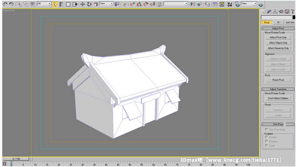The image size is (296, 167).
Task: Click the 0 / 100 time slider
Action: click(x=16, y=159)
